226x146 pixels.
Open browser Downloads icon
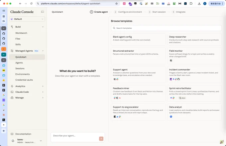pos(199,4)
